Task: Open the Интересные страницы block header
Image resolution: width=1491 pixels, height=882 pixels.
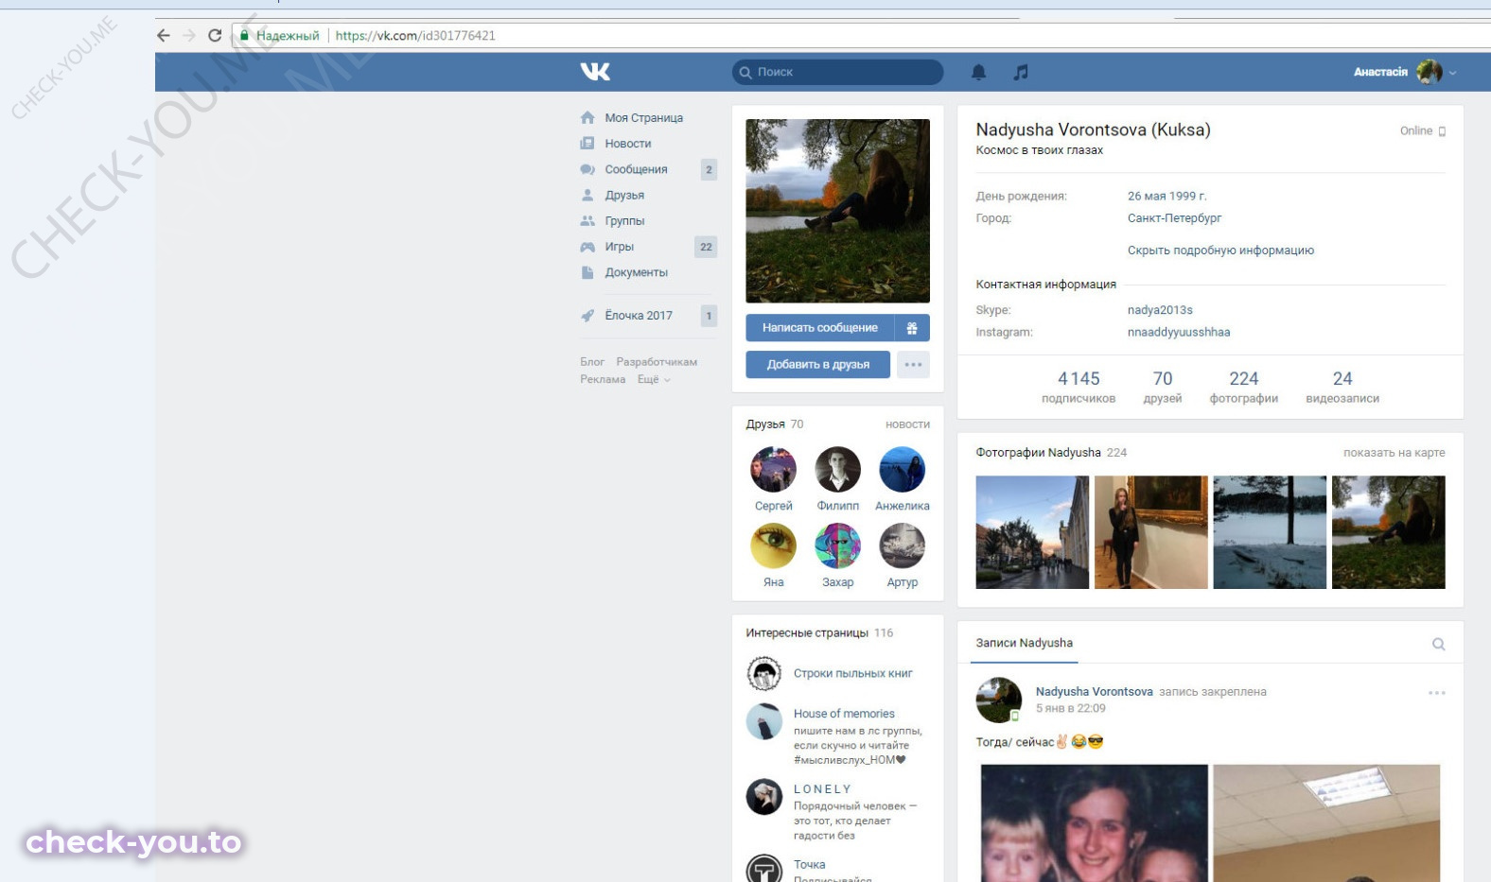Action: pos(807,633)
